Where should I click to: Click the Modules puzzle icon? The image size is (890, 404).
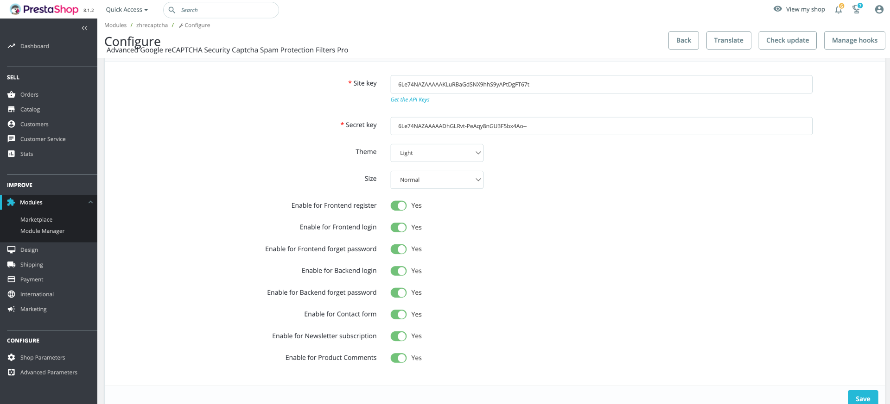click(11, 202)
